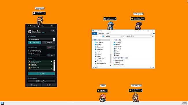Viewport: 188px width, 105px height.
Task: Click the Explorer help question mark icon
Action: pyautogui.click(x=154, y=34)
